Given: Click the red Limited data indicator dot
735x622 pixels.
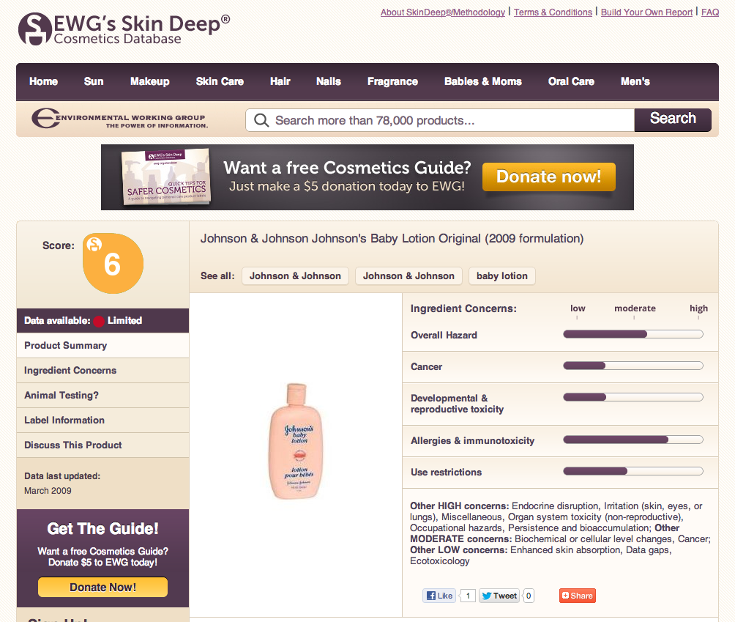Looking at the screenshot, I should pos(99,322).
